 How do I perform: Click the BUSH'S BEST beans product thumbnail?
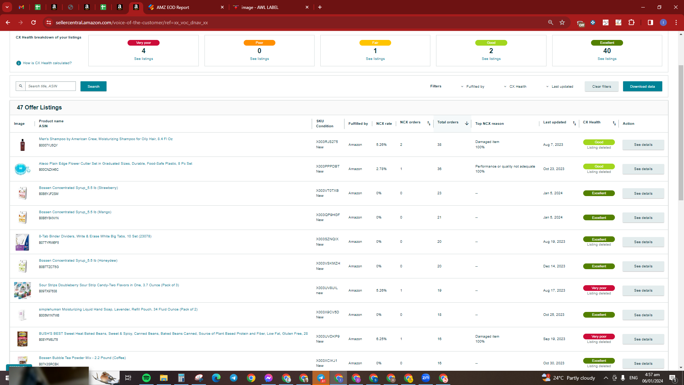[x=22, y=339]
